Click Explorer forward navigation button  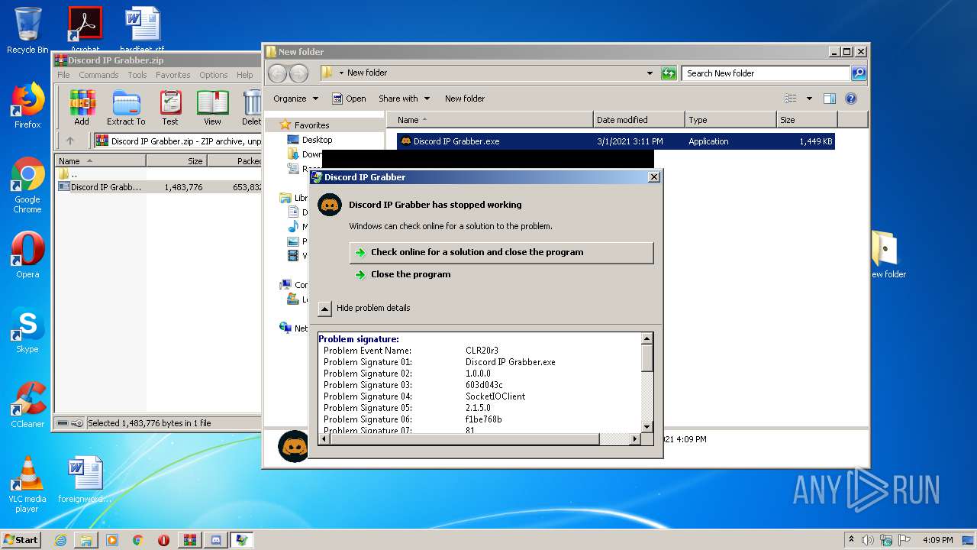point(298,73)
